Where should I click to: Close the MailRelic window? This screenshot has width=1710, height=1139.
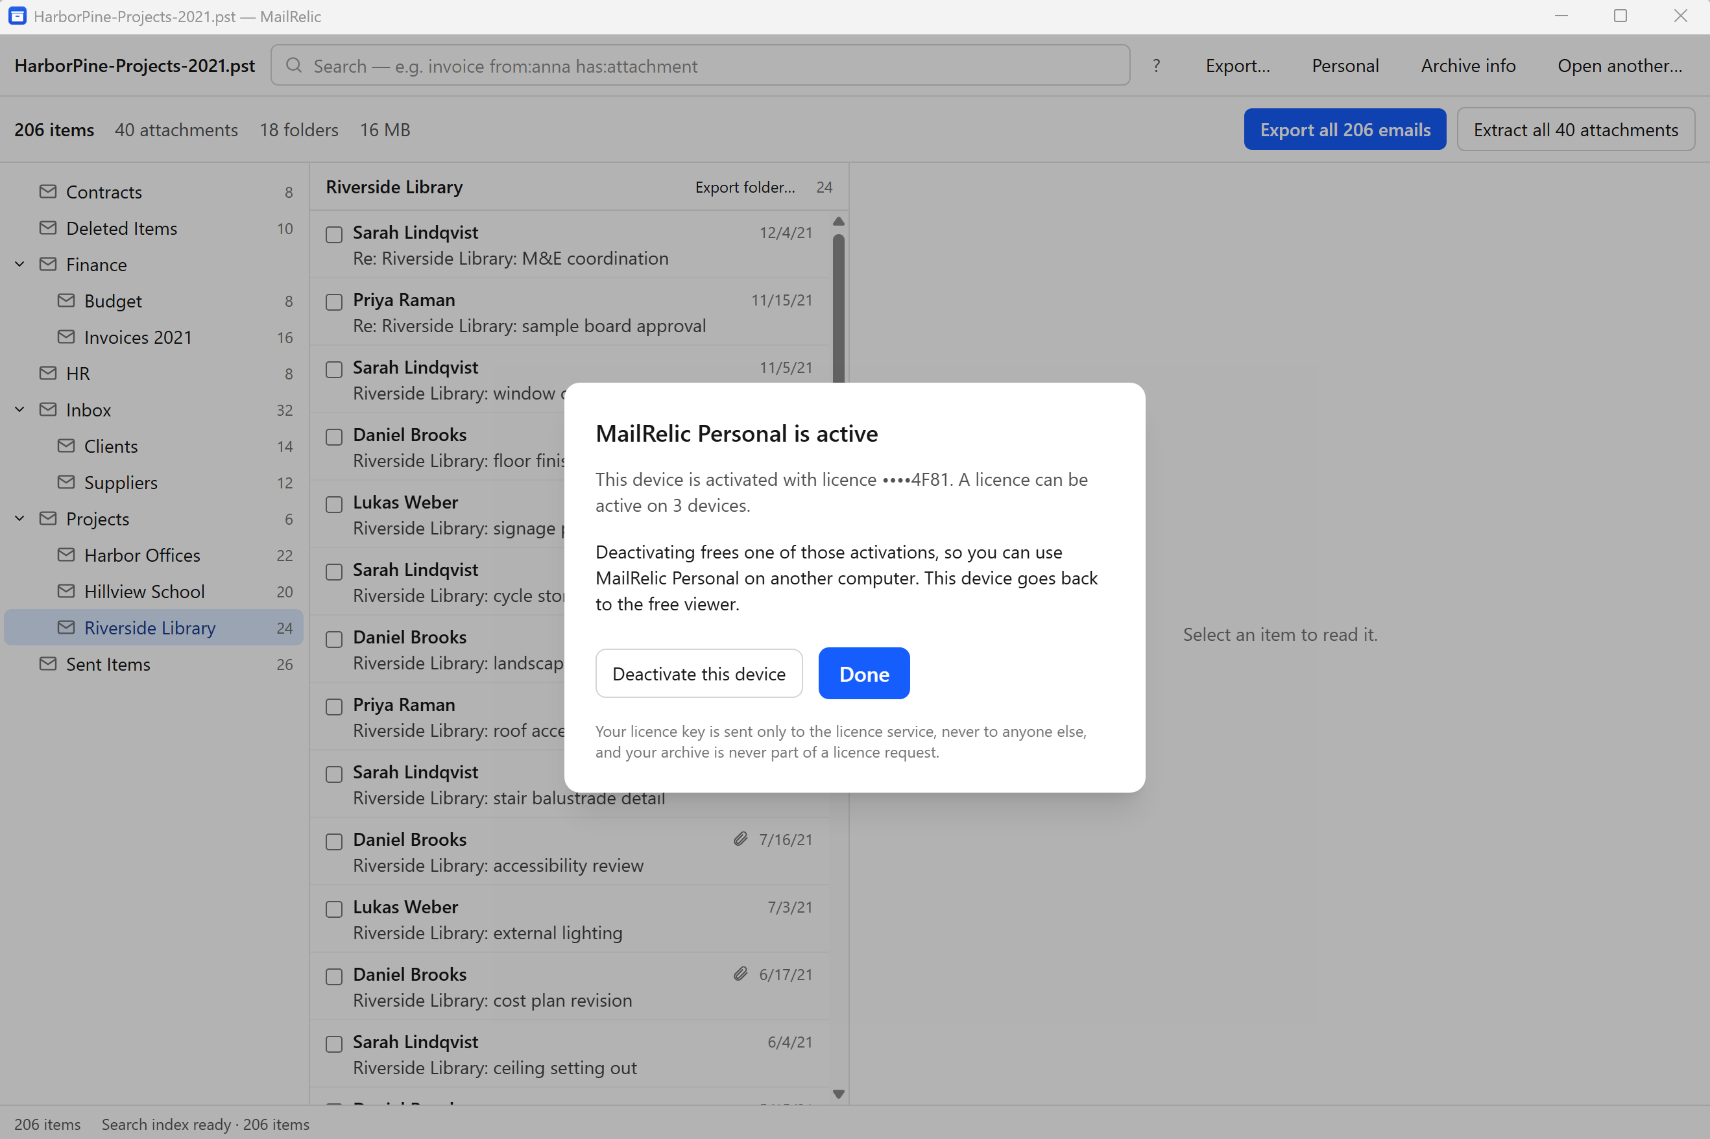[1680, 16]
